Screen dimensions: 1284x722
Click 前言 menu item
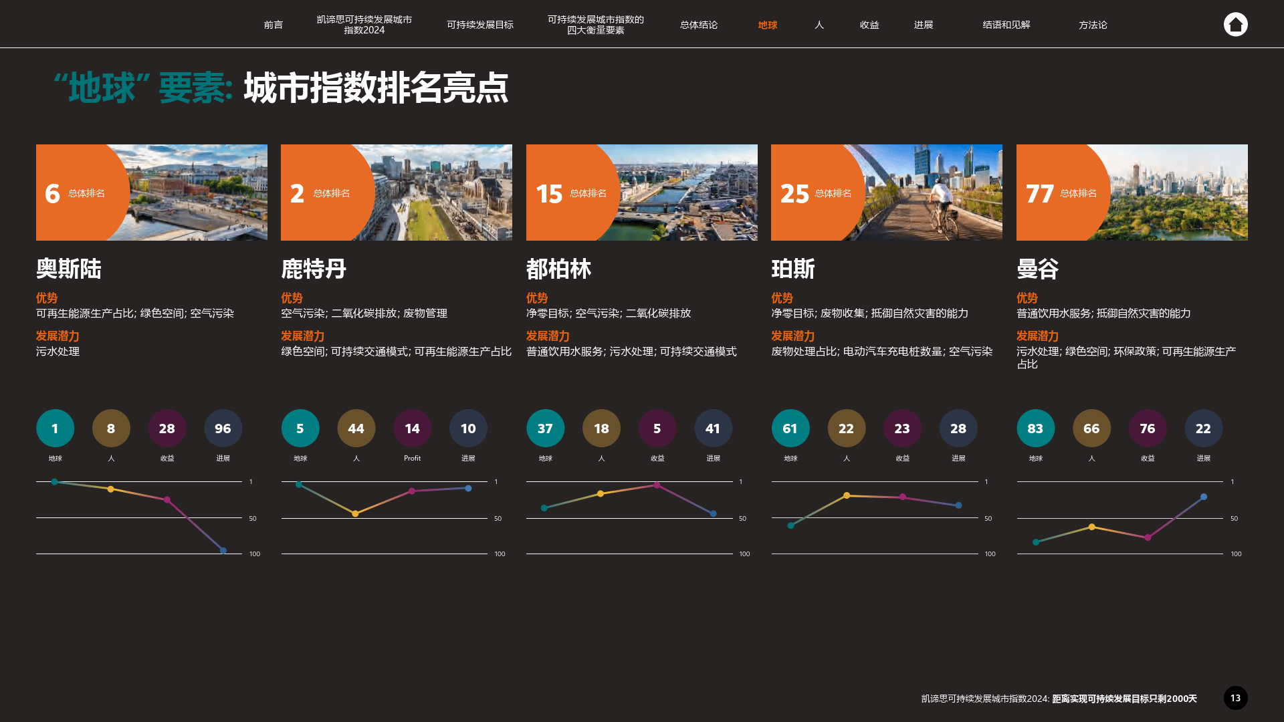click(274, 25)
